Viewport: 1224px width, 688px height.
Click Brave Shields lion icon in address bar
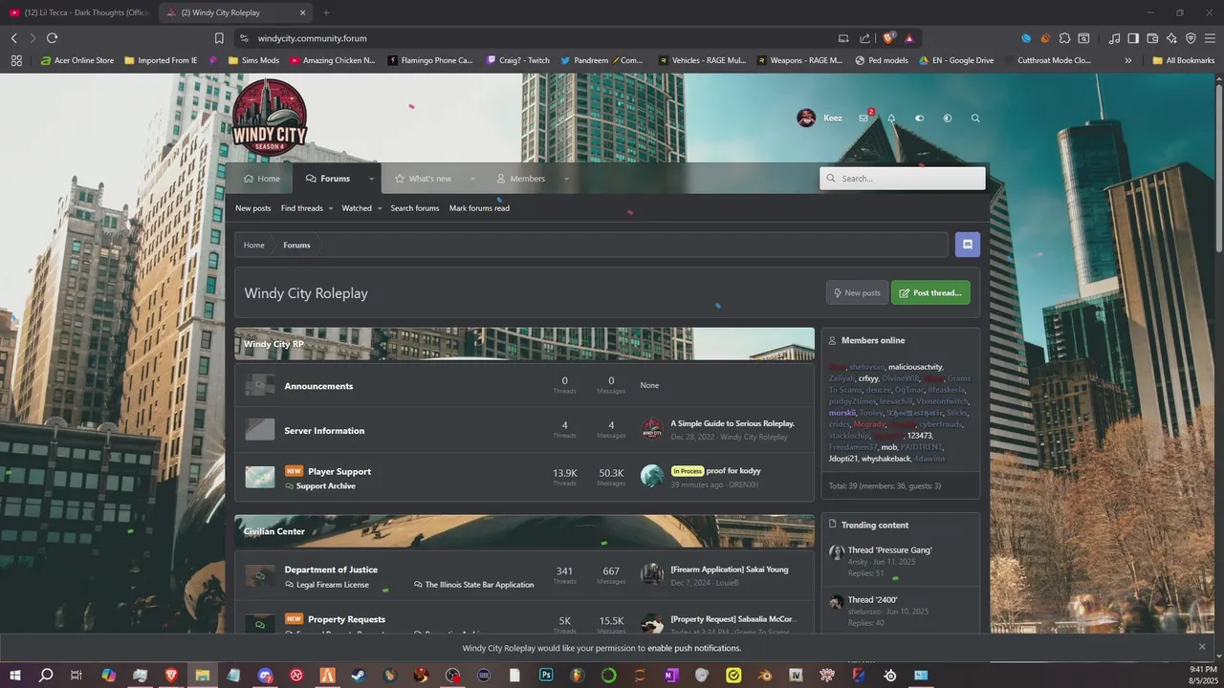pyautogui.click(x=888, y=38)
